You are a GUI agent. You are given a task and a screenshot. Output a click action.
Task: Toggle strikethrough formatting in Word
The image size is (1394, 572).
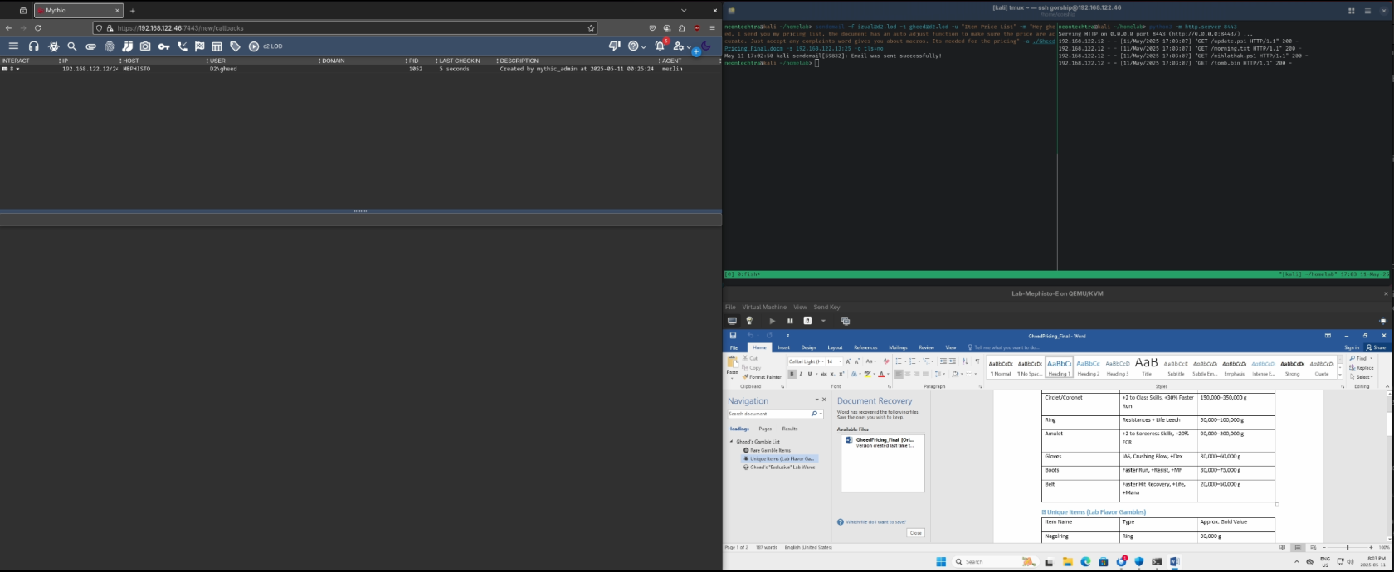(823, 374)
